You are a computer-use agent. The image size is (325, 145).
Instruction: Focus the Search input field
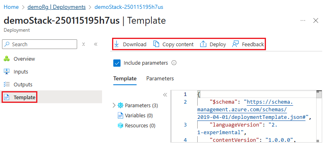(39, 44)
